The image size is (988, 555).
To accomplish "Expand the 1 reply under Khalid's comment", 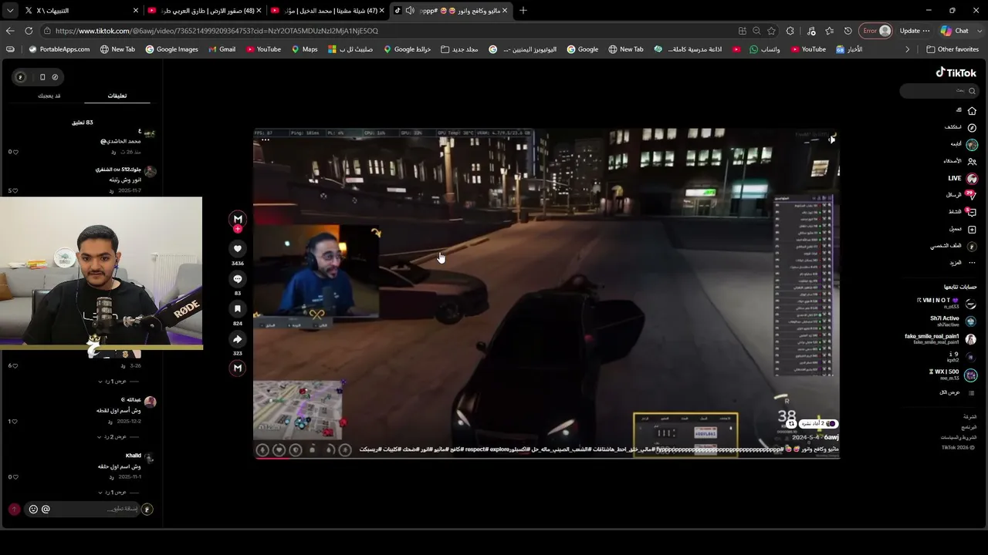I will coord(117,493).
